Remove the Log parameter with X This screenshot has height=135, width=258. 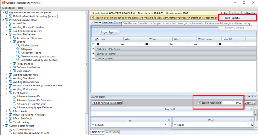169,120
